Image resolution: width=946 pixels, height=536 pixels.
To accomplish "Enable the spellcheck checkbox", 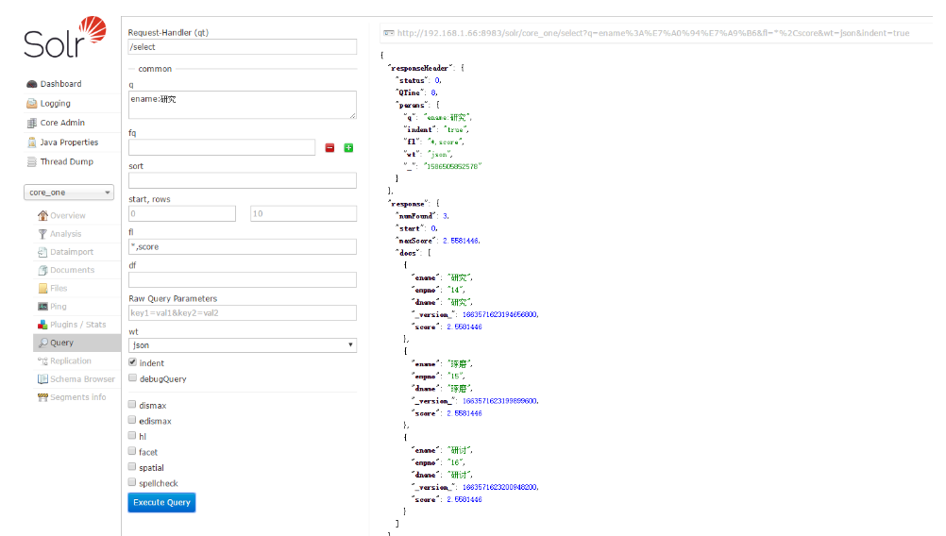I will [x=132, y=482].
